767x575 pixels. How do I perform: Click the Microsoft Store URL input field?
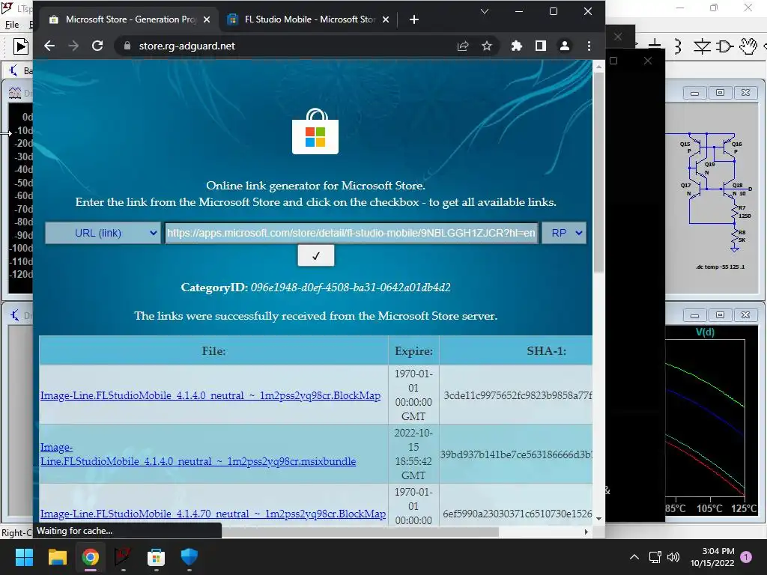[351, 233]
